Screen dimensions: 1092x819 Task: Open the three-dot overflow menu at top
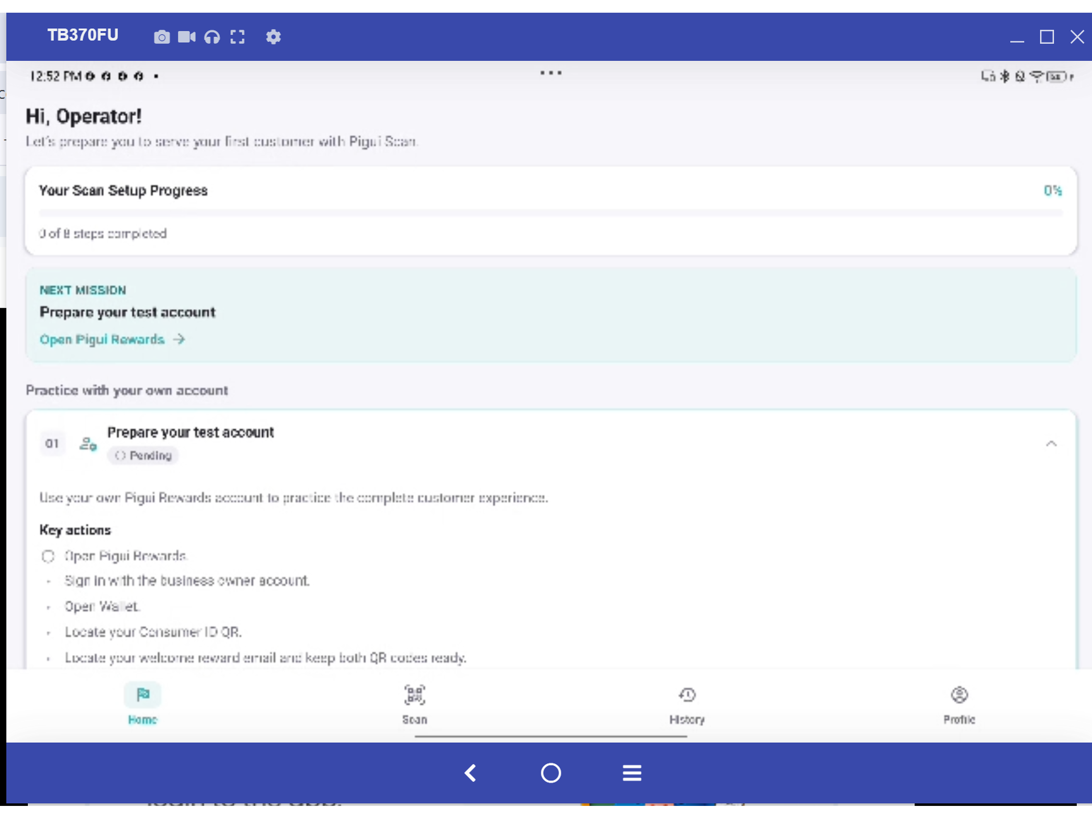coord(551,73)
